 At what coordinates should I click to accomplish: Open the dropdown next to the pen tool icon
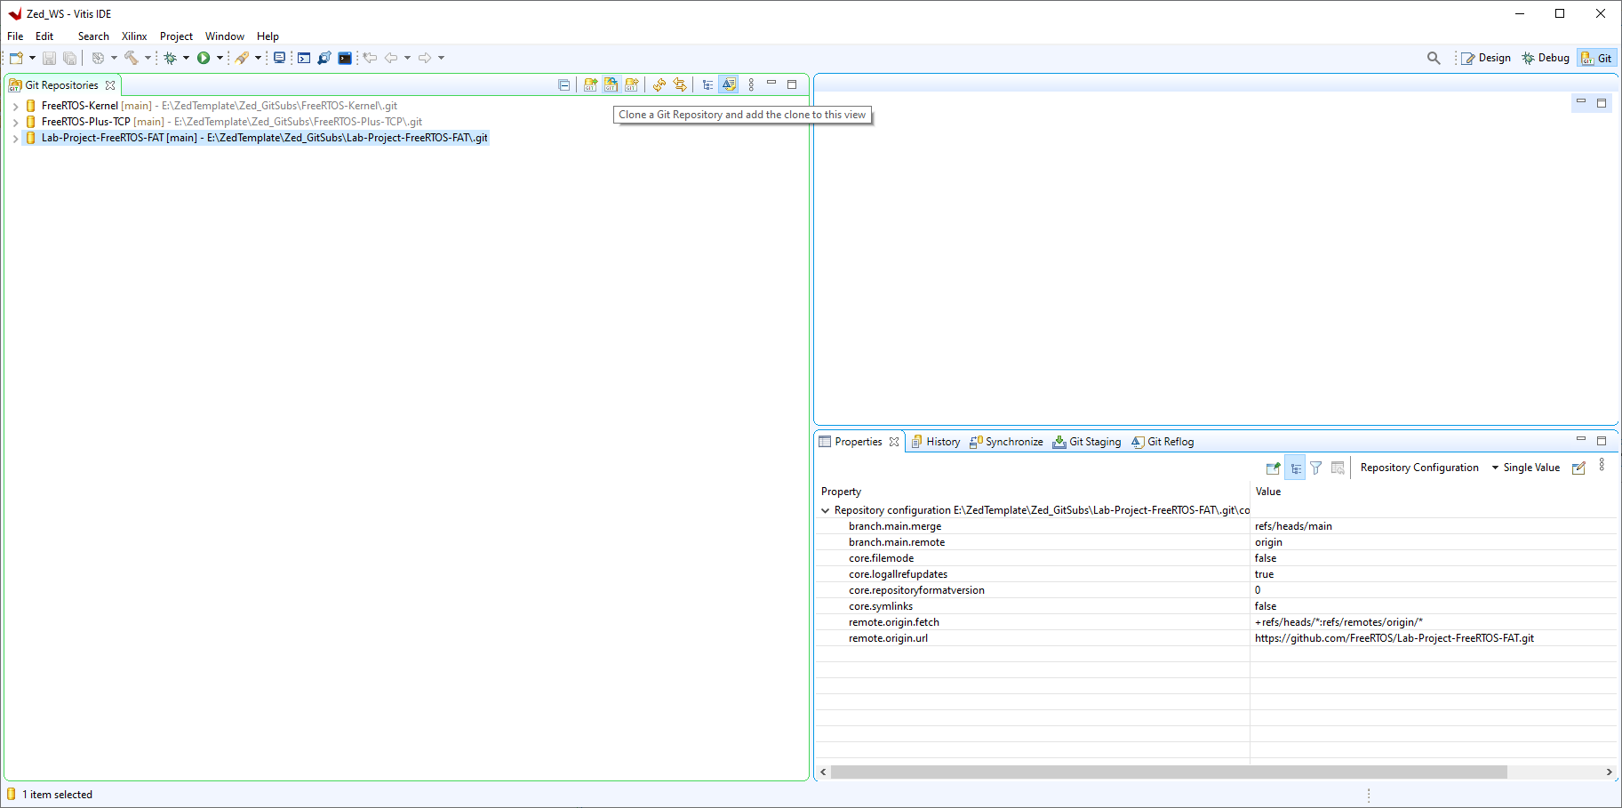(x=258, y=58)
